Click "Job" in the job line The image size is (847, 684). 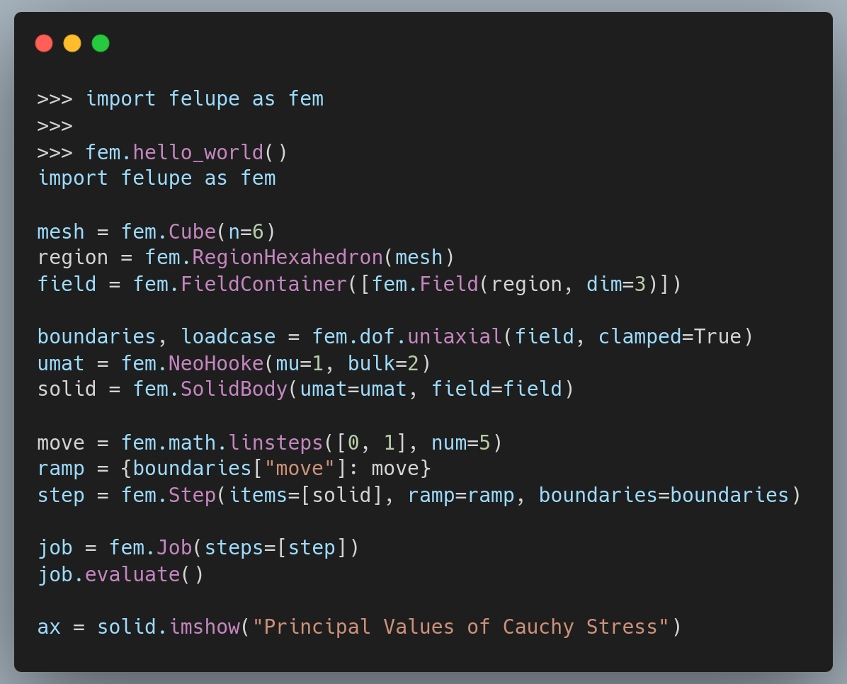pyautogui.click(x=174, y=548)
